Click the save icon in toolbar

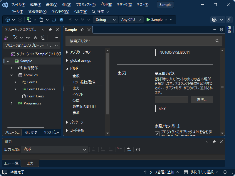click(x=54, y=20)
